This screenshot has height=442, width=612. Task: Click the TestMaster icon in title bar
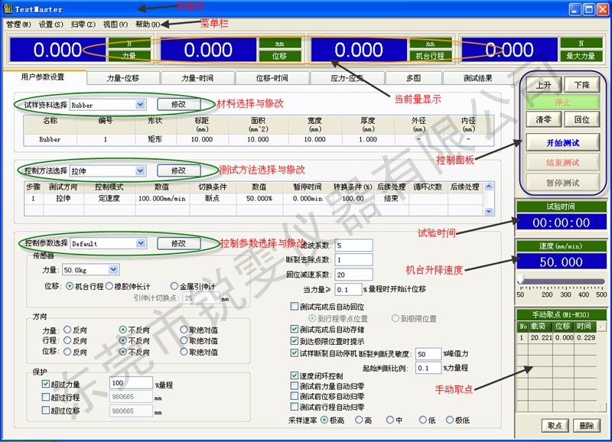(x=8, y=9)
